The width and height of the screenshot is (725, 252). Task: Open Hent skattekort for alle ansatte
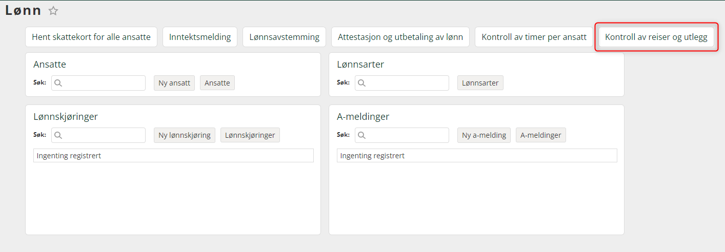click(91, 37)
